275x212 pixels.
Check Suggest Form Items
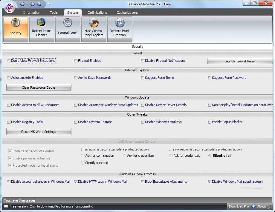point(142,78)
